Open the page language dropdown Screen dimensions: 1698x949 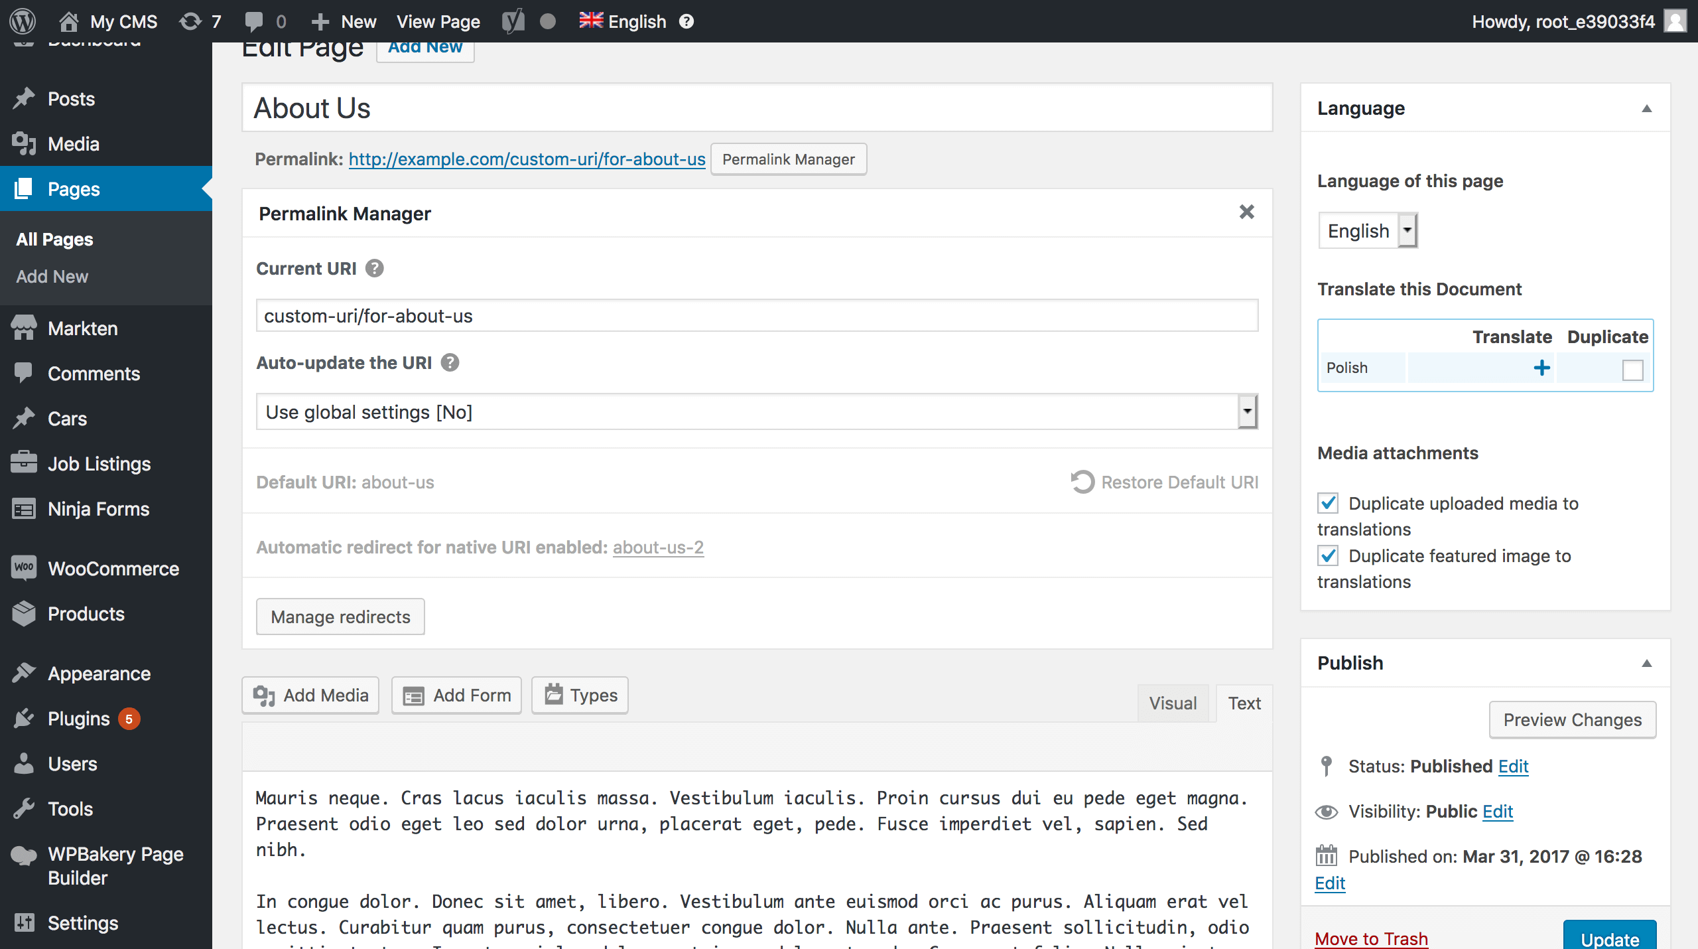pos(1368,231)
